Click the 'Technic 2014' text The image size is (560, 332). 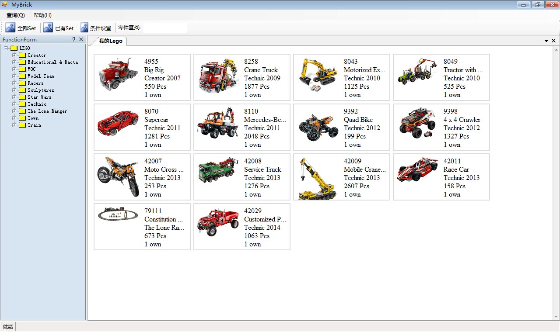(x=262, y=228)
